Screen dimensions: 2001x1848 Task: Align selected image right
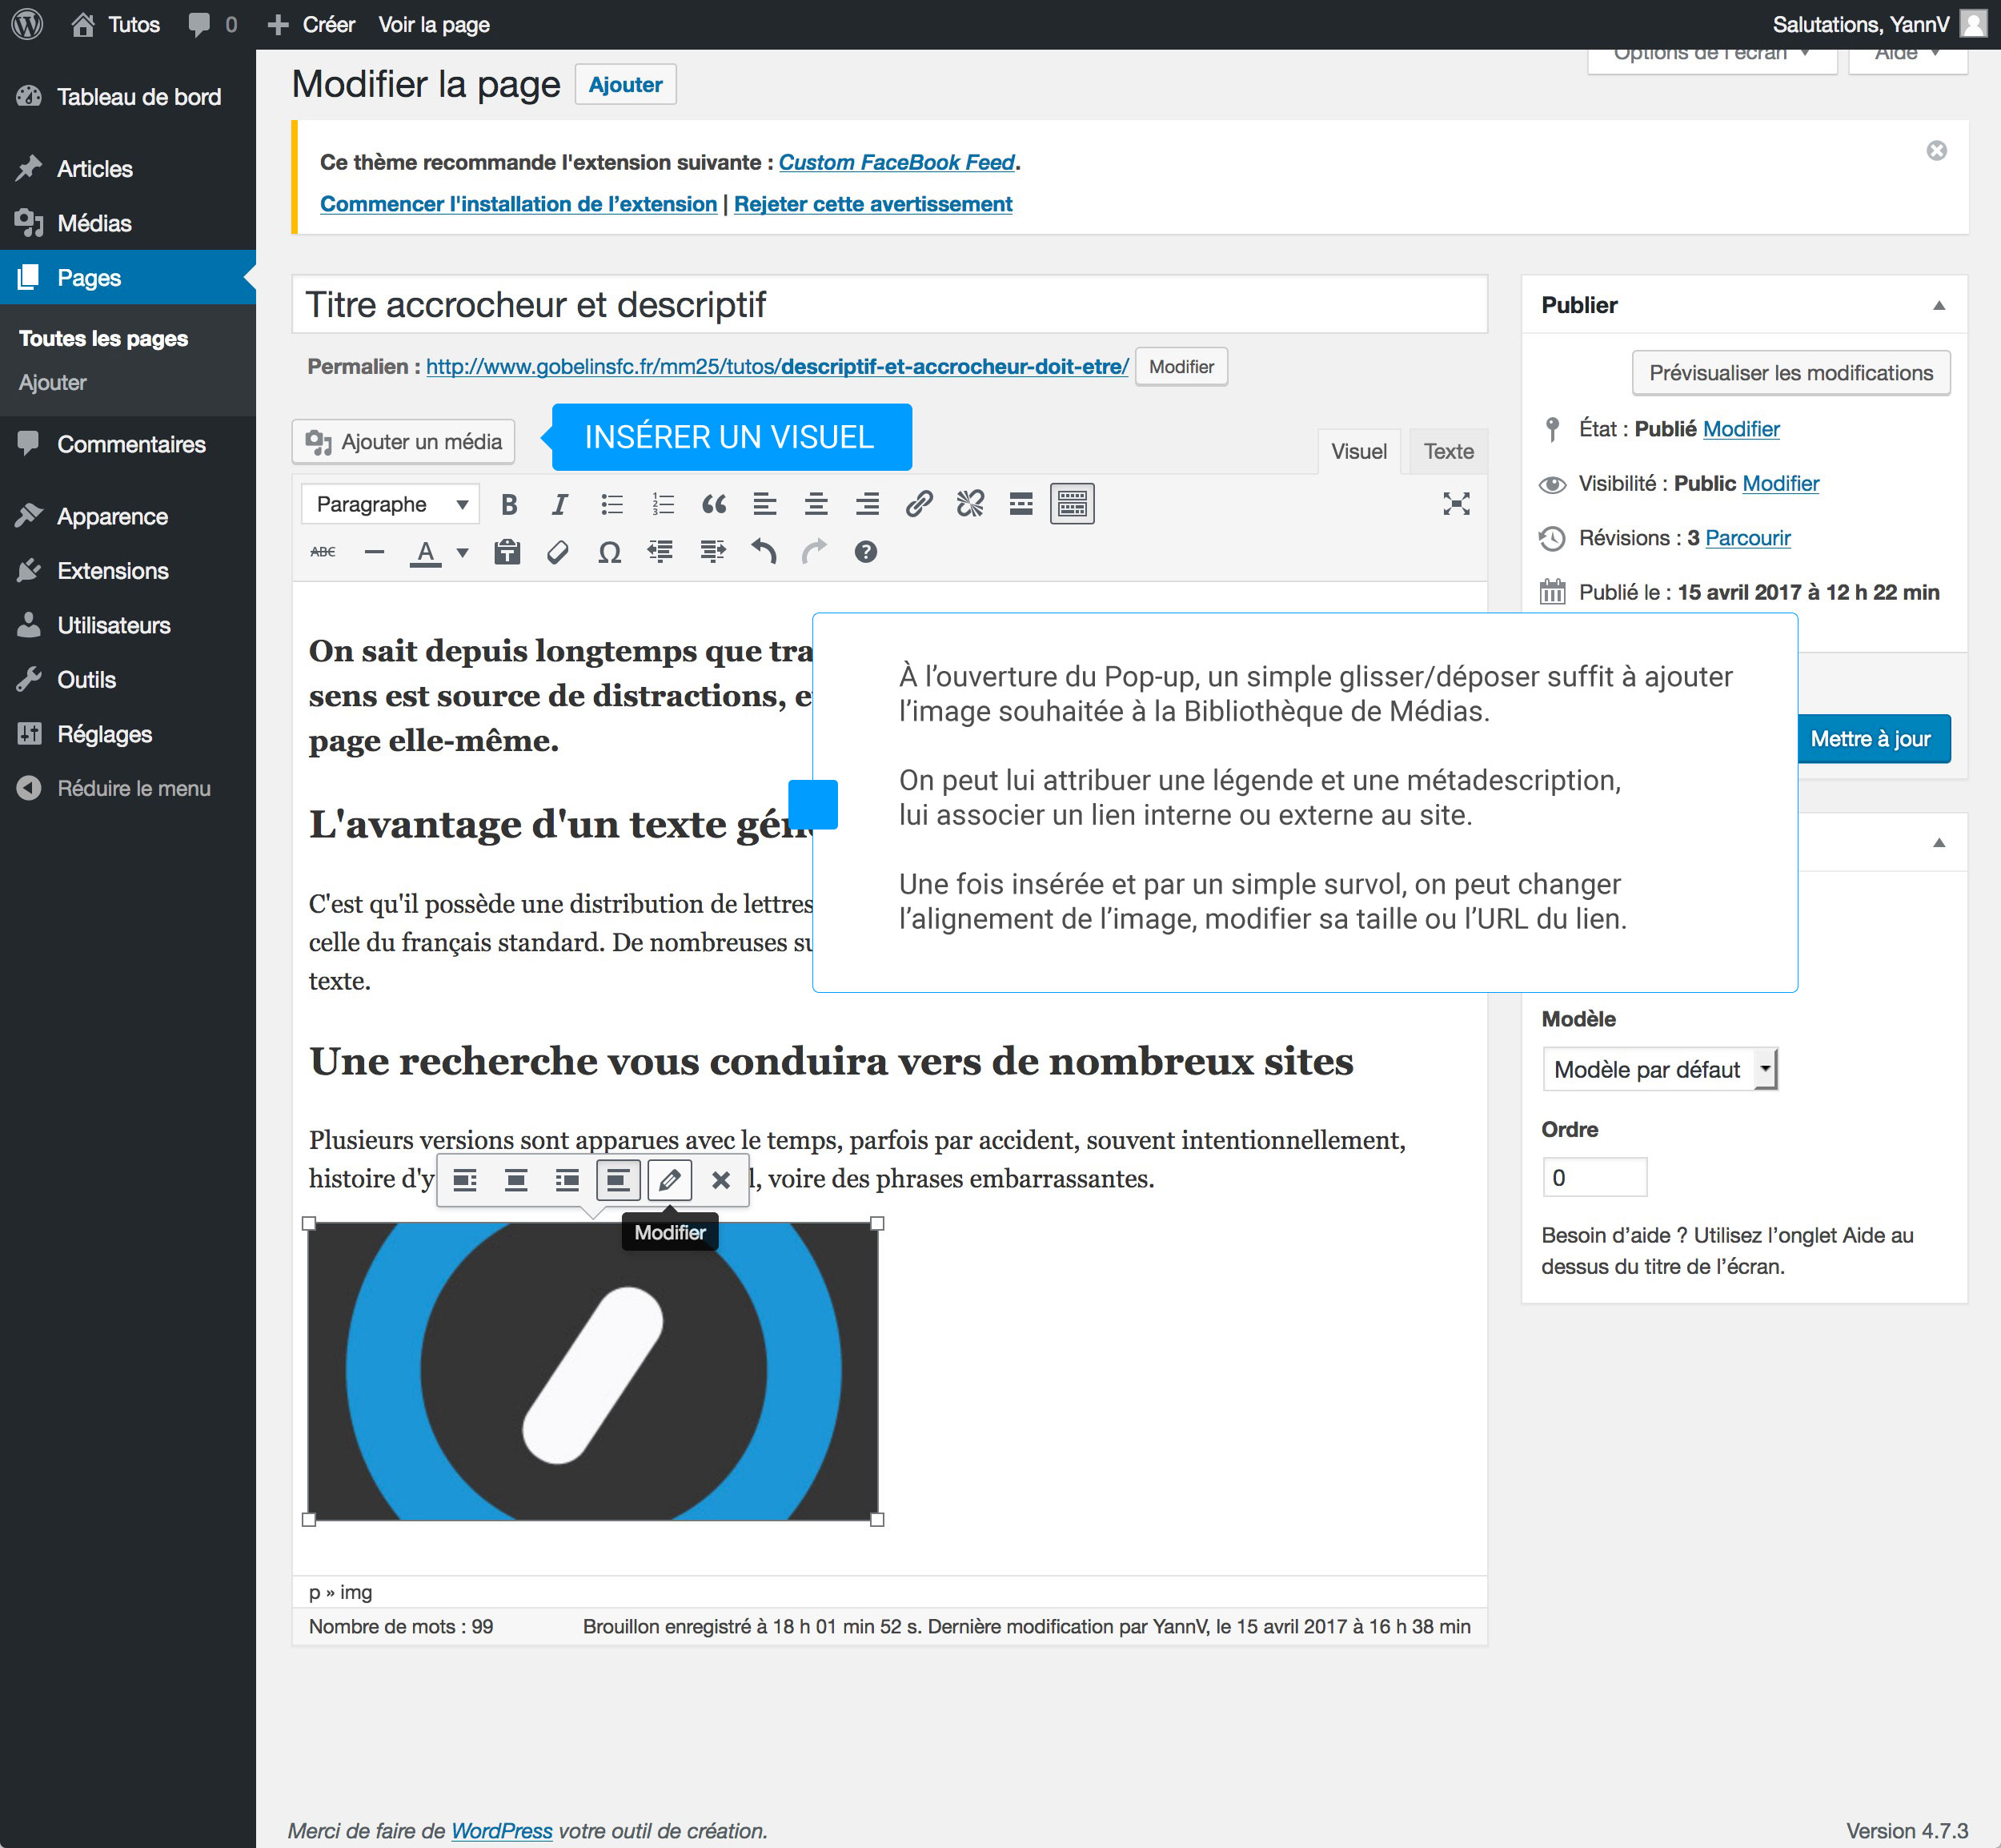point(567,1181)
